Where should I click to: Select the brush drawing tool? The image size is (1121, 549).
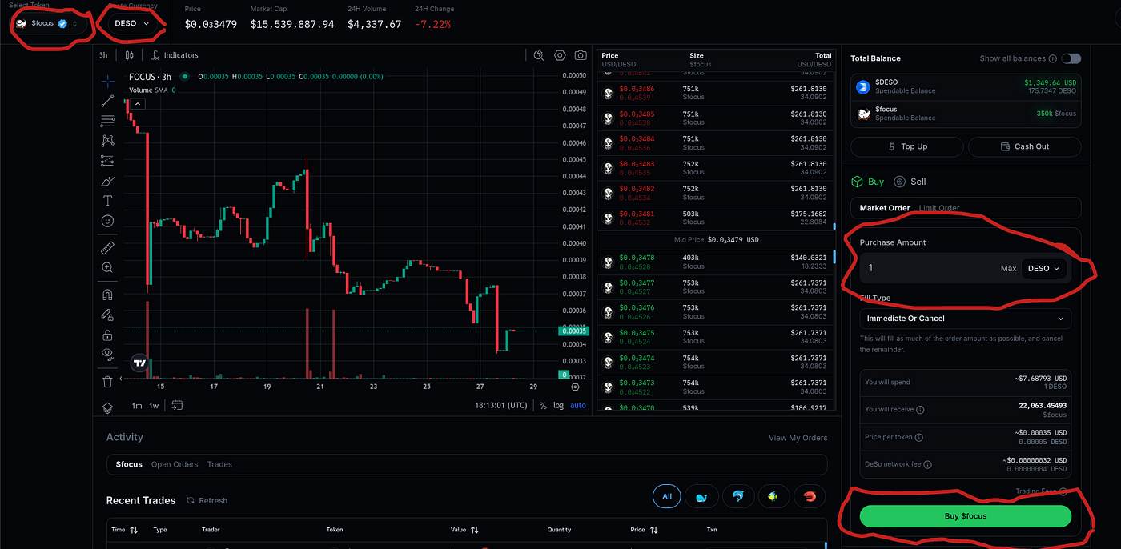[107, 181]
